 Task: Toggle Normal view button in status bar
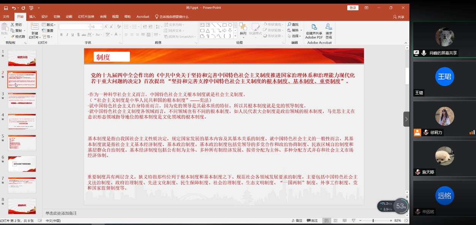coord(326,220)
